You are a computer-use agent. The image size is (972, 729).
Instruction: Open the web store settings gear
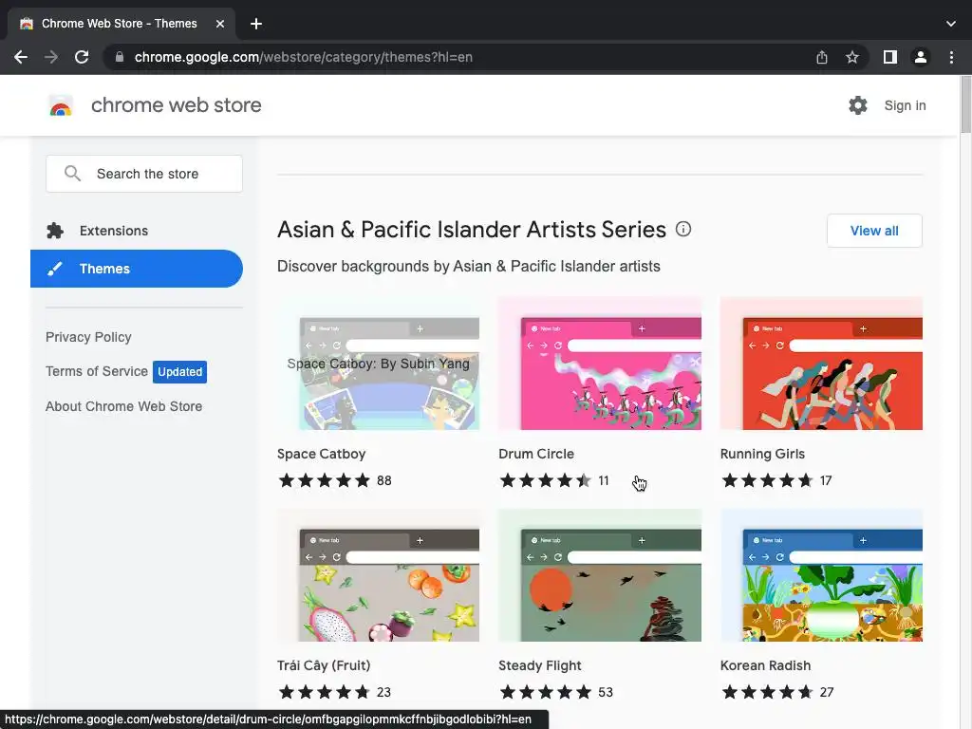point(858,105)
